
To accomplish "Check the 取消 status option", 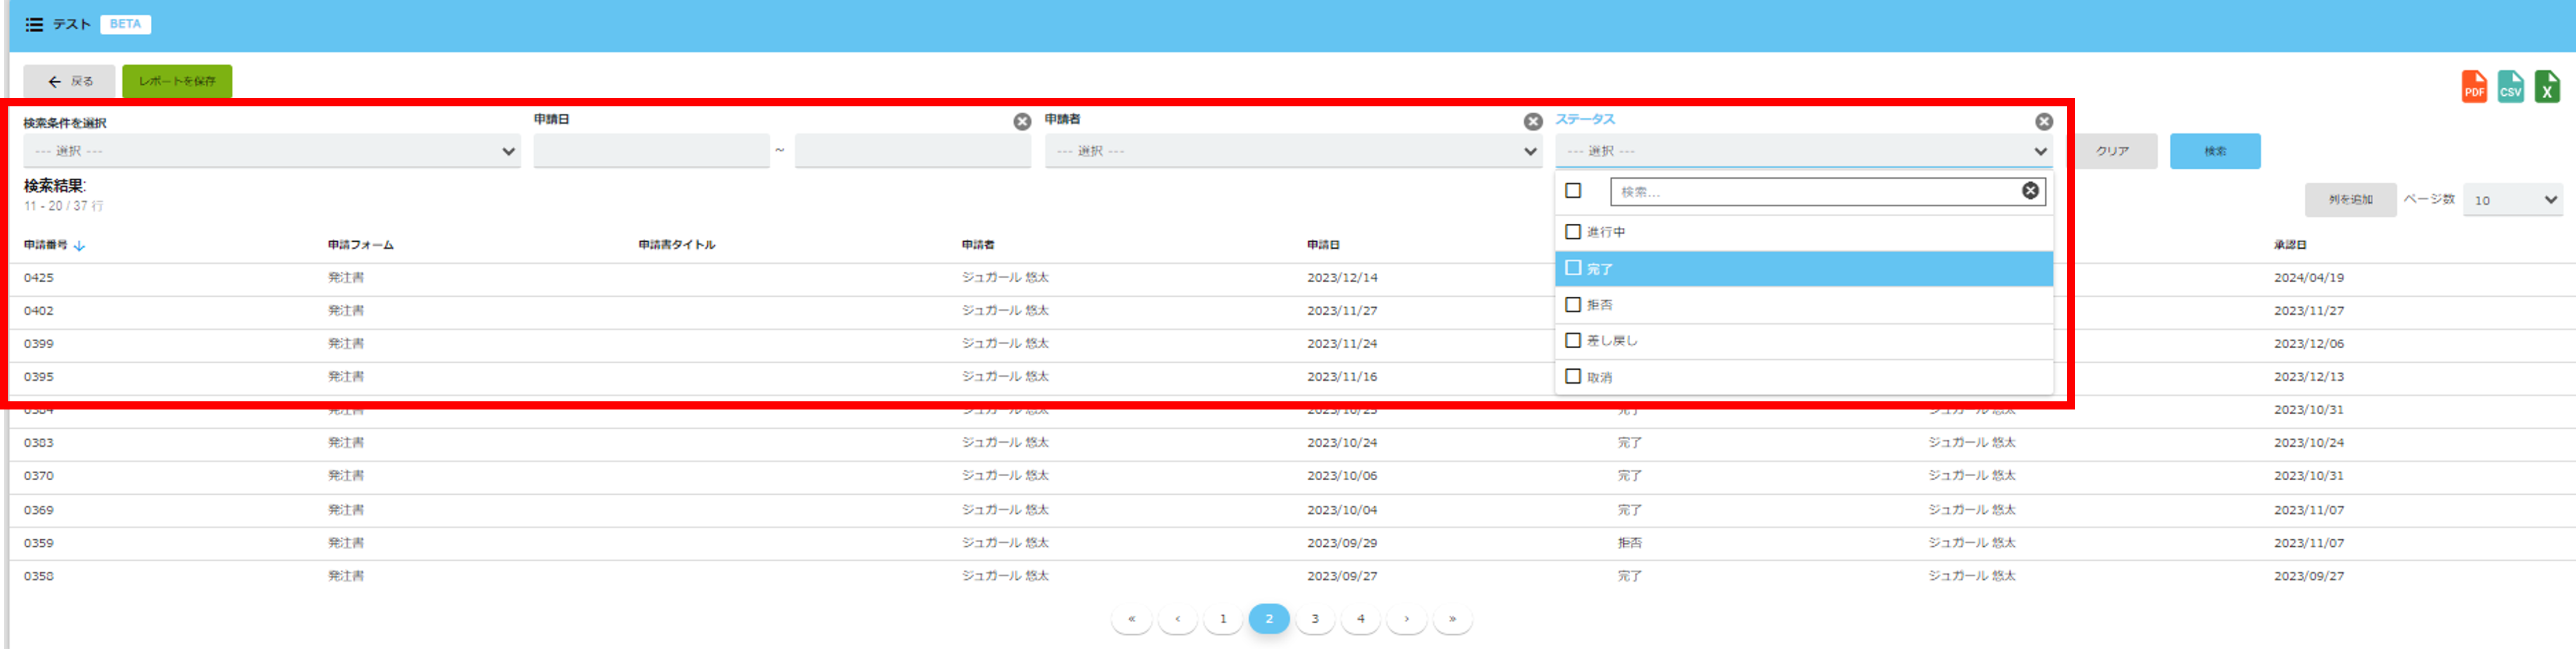I will click(x=1573, y=376).
